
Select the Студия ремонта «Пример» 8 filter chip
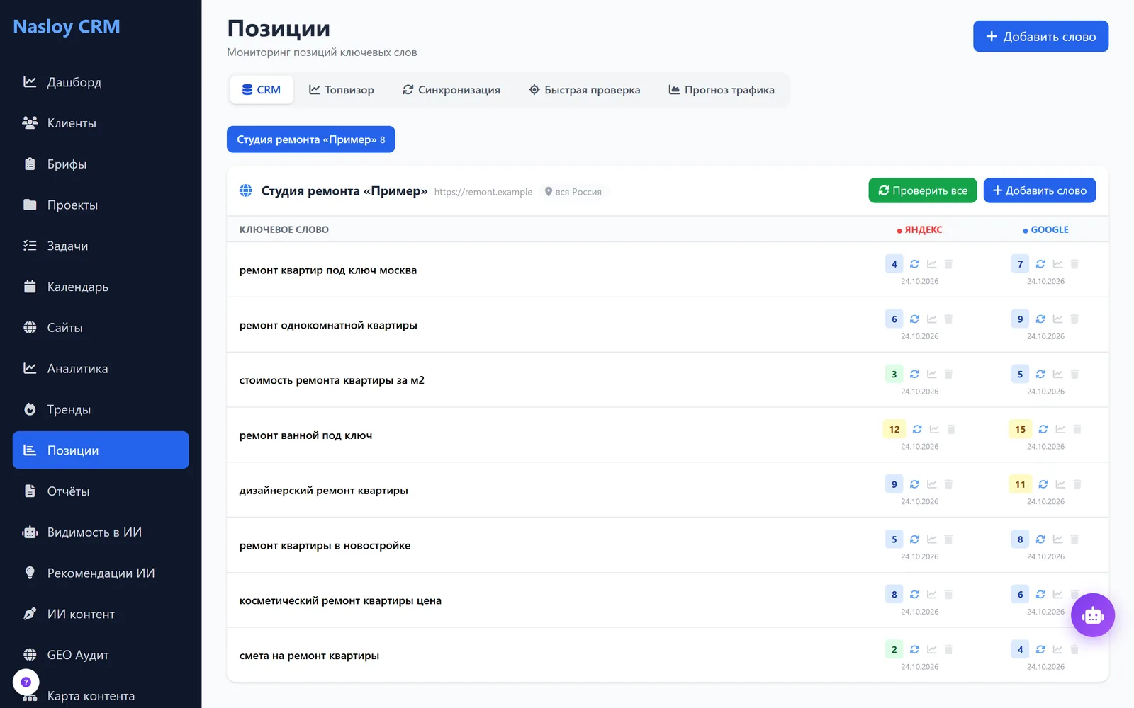pos(311,139)
